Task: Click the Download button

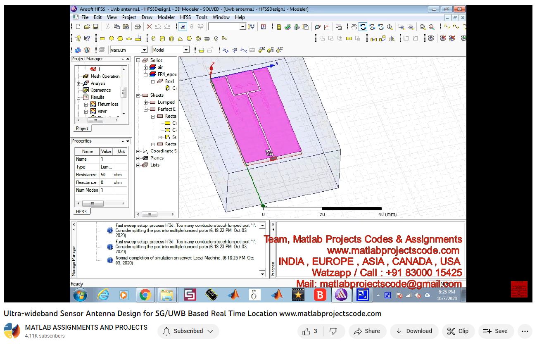Action: [x=413, y=331]
